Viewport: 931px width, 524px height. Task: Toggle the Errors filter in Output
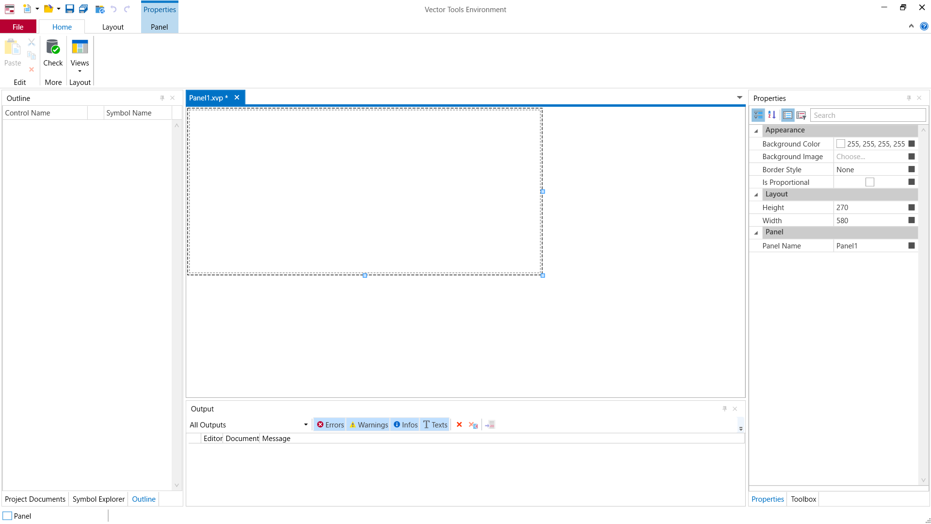point(330,425)
